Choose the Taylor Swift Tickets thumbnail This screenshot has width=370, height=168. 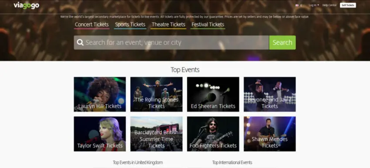coord(100,134)
